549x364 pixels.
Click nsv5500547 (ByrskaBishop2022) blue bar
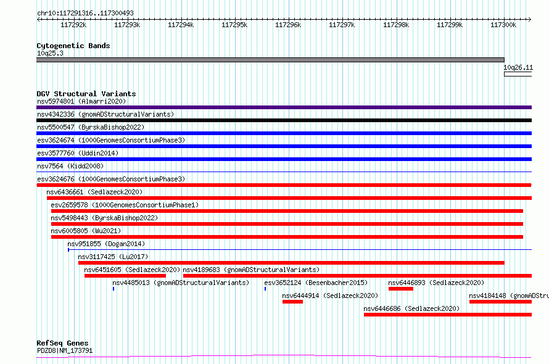point(284,133)
